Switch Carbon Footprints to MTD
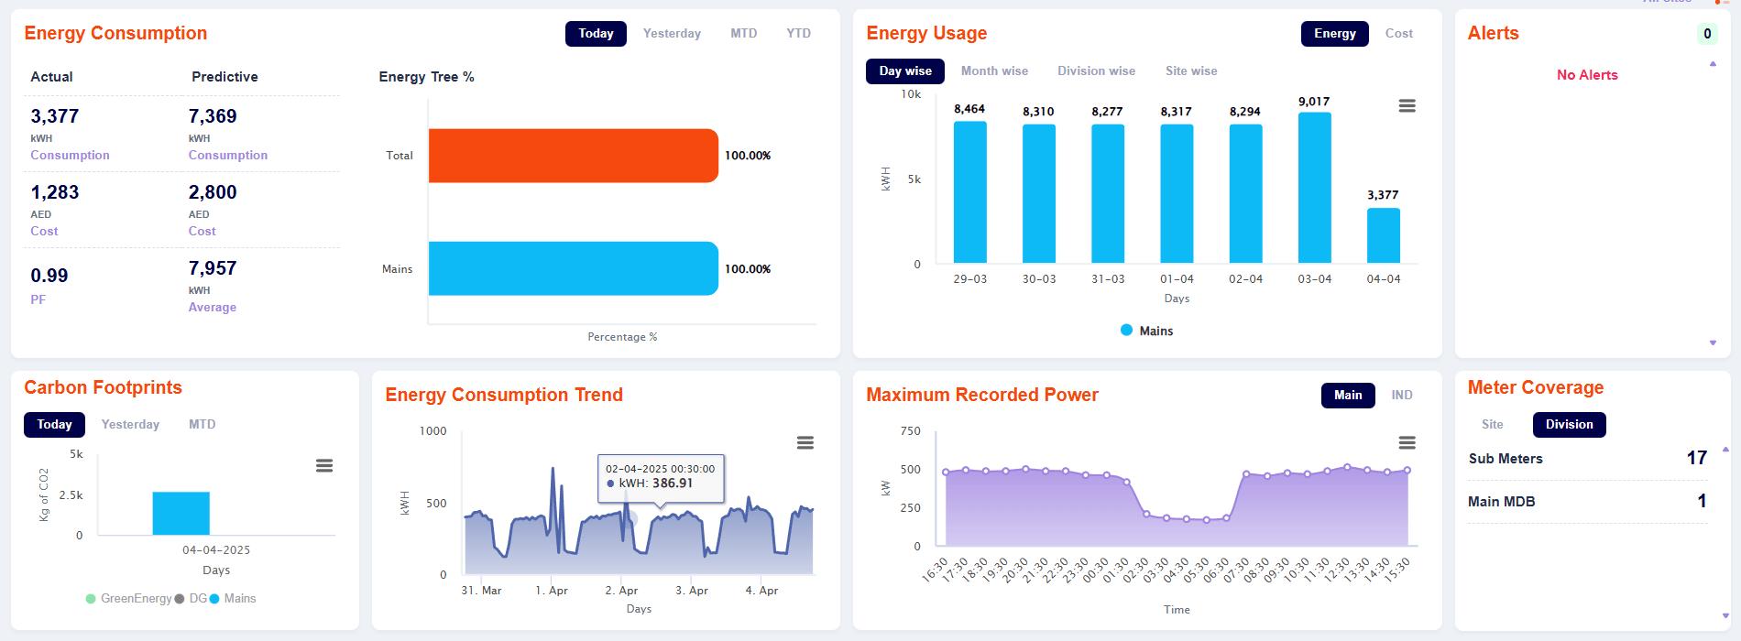The width and height of the screenshot is (1741, 641). tap(203, 425)
